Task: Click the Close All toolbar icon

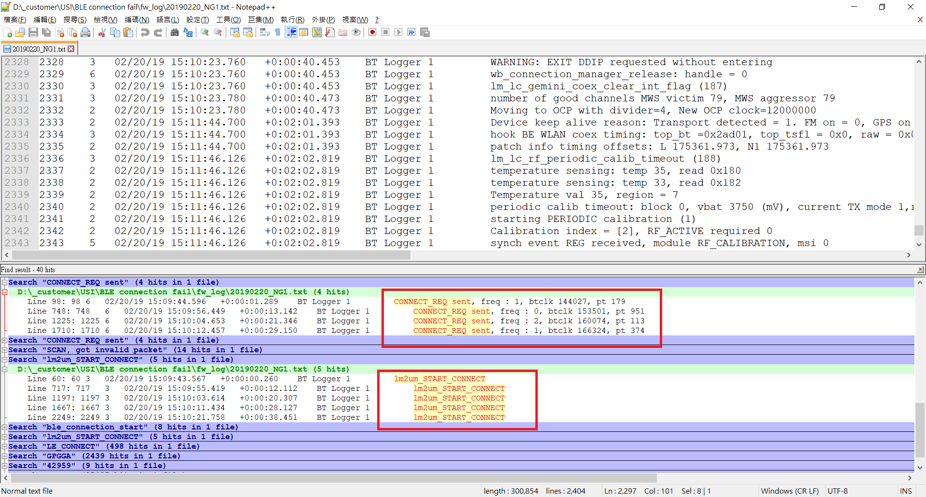Action: [73, 32]
